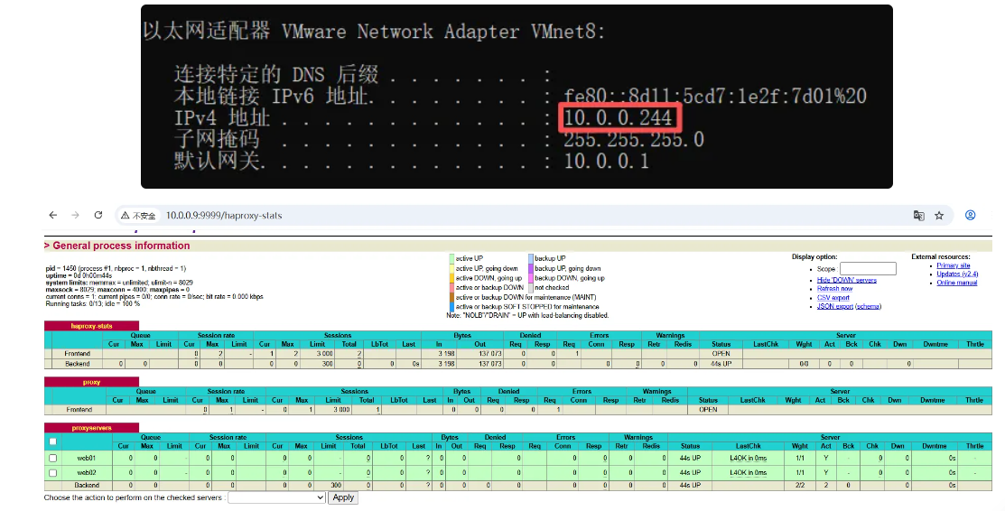Viewport: 1005px width, 511px height.
Task: Open the action dropdown for checked servers
Action: point(277,497)
